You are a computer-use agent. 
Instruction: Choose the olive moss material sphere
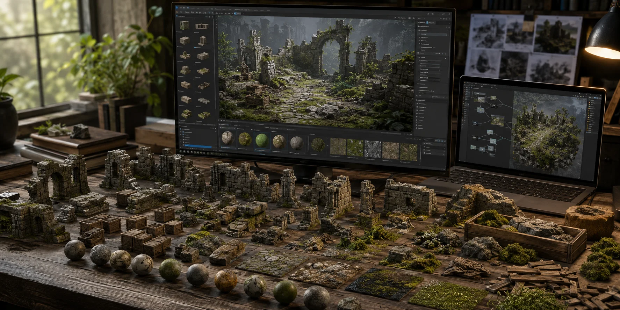click(x=245, y=140)
